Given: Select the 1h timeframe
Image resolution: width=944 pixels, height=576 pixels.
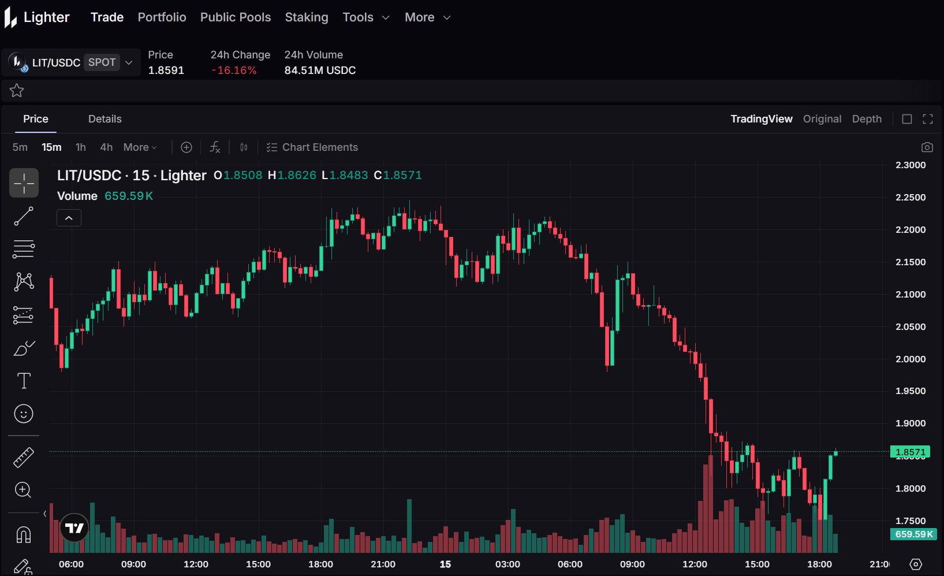Looking at the screenshot, I should [81, 147].
